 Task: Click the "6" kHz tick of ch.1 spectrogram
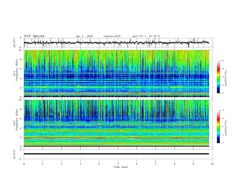[x=21, y=69]
